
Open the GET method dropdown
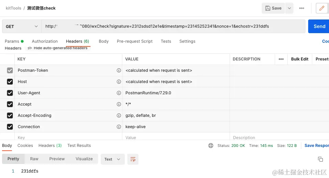pos(22,26)
